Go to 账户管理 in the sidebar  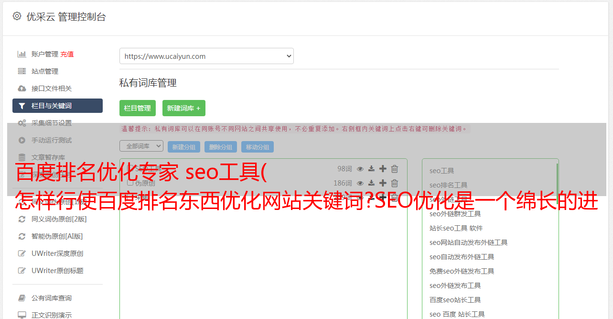(x=45, y=54)
